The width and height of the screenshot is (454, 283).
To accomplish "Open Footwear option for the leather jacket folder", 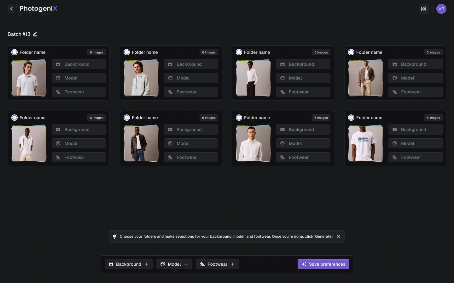I will (191, 157).
